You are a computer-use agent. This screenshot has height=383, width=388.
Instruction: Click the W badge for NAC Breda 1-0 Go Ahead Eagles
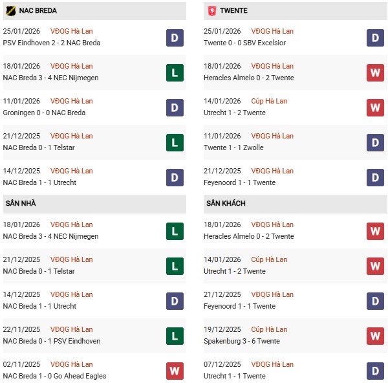click(x=175, y=371)
